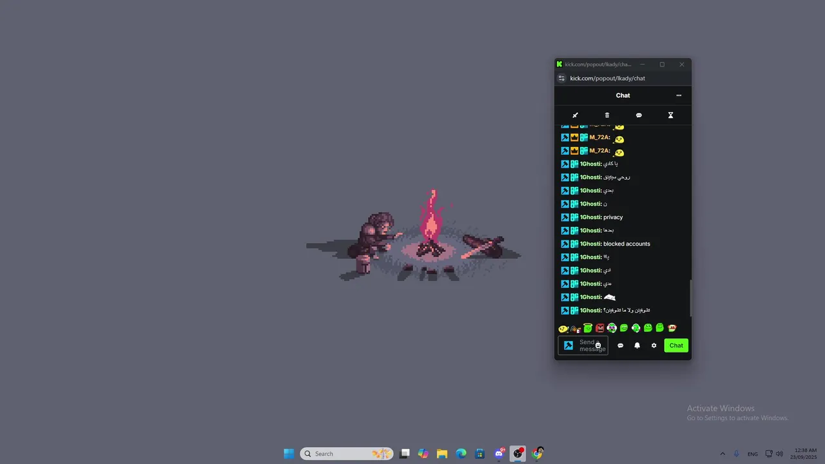The image size is (825, 464).
Task: Open the Windows Start menu
Action: click(289, 454)
